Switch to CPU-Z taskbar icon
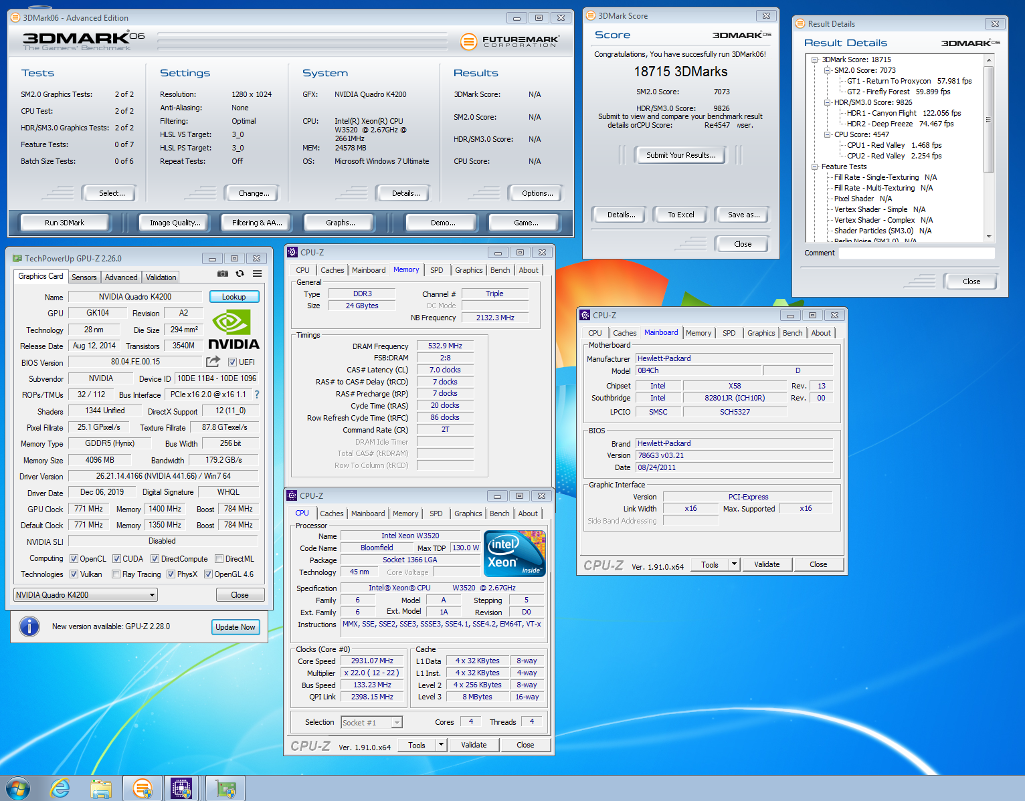 [181, 789]
